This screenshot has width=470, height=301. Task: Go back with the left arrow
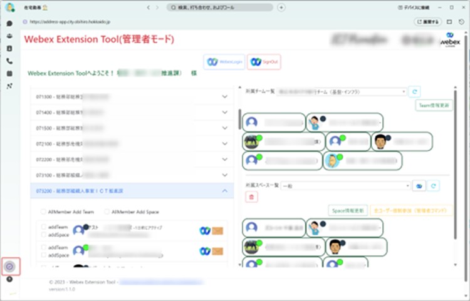pyautogui.click(x=149, y=8)
